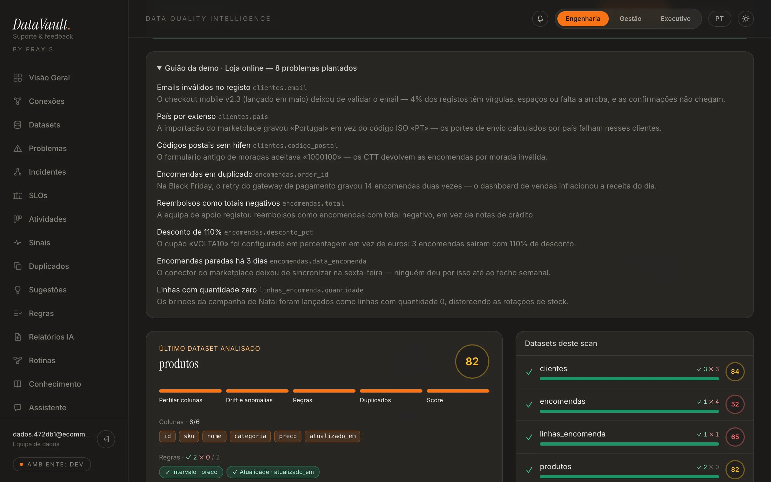This screenshot has width=771, height=482.
Task: Click the logout icon button
Action: (x=106, y=439)
